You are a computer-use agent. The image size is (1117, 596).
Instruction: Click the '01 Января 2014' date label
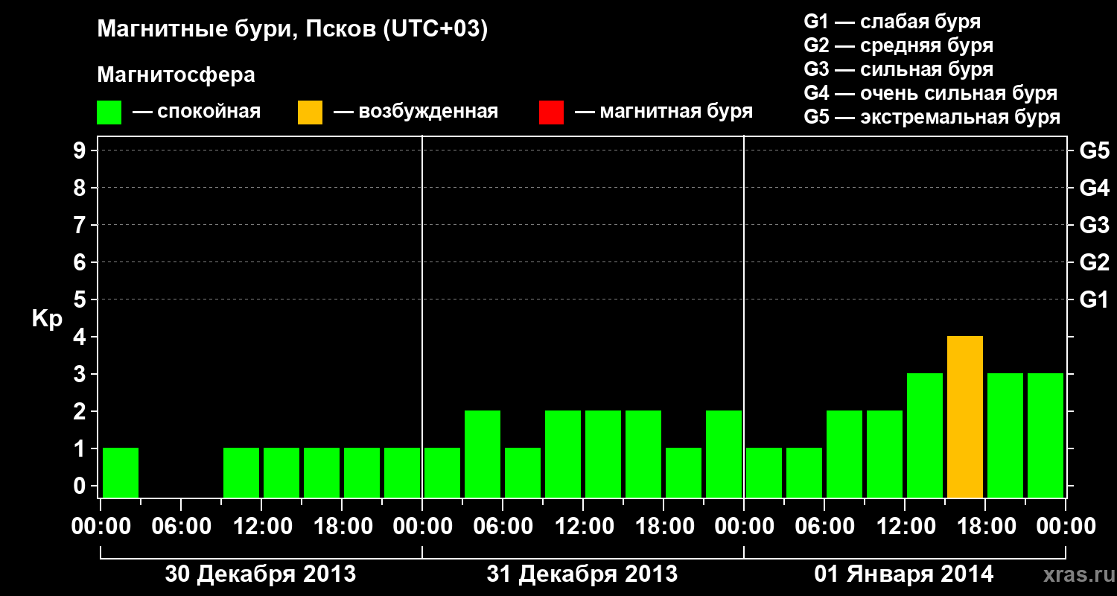pos(903,574)
